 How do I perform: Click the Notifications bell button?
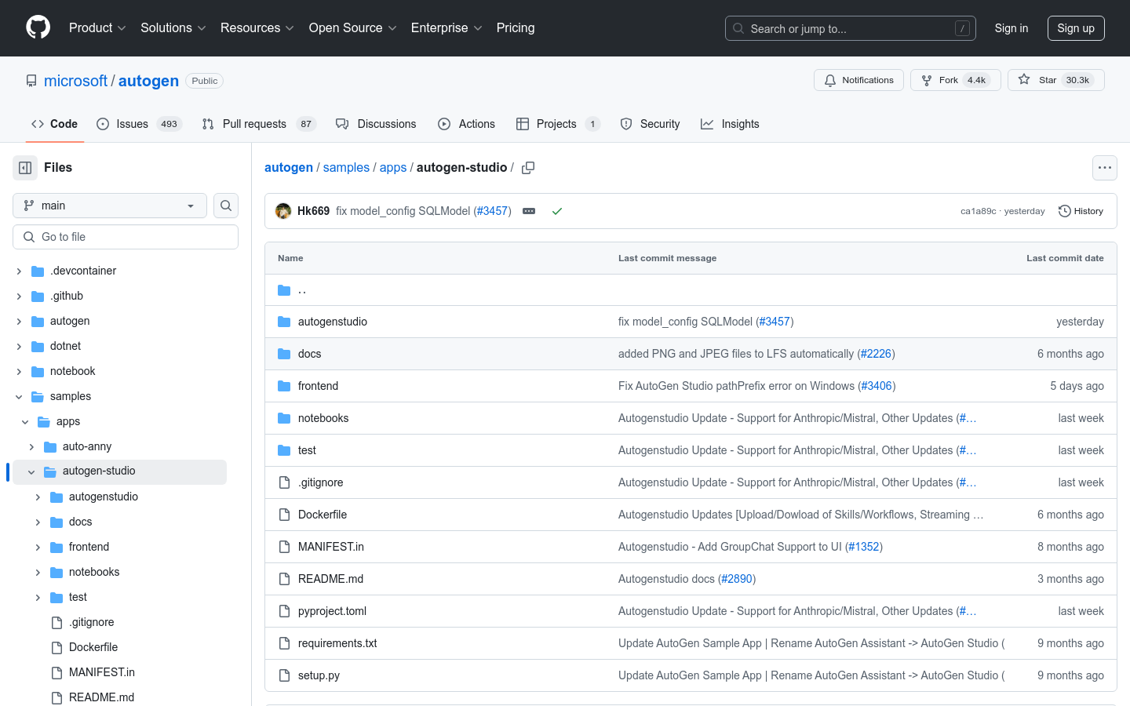858,80
